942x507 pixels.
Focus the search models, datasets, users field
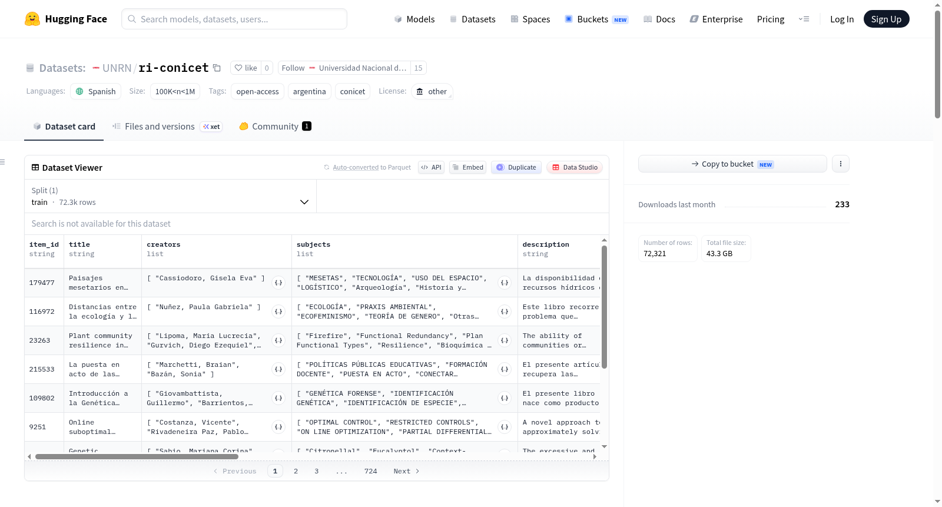[x=234, y=19]
